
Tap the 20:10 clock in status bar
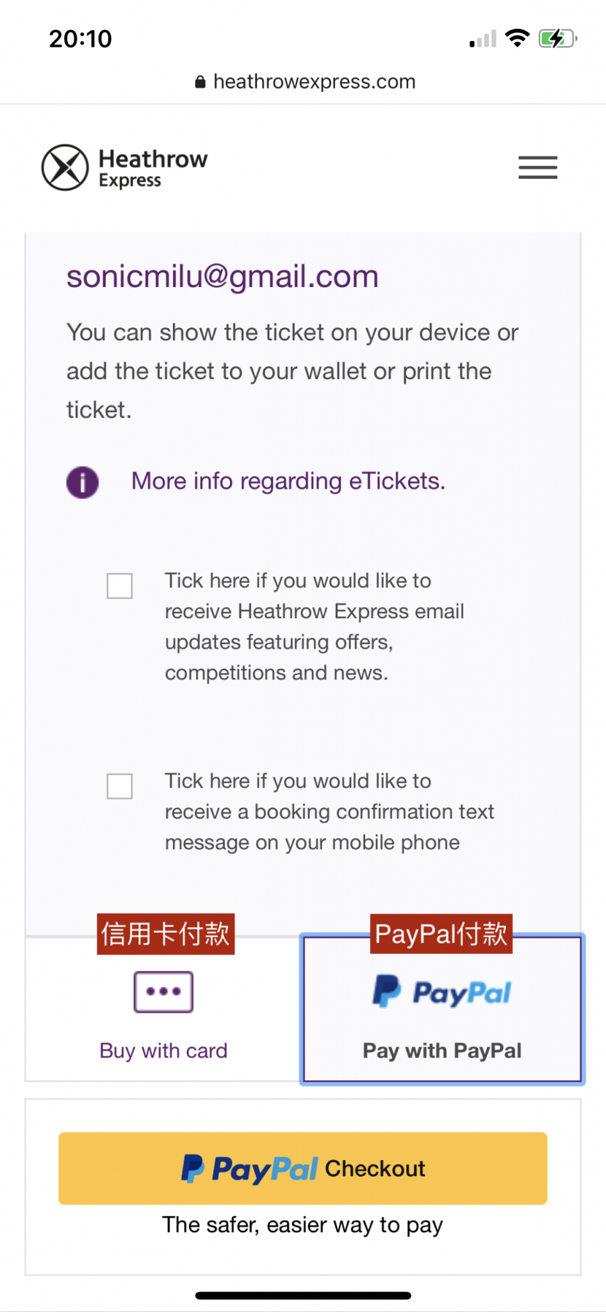pyautogui.click(x=81, y=39)
